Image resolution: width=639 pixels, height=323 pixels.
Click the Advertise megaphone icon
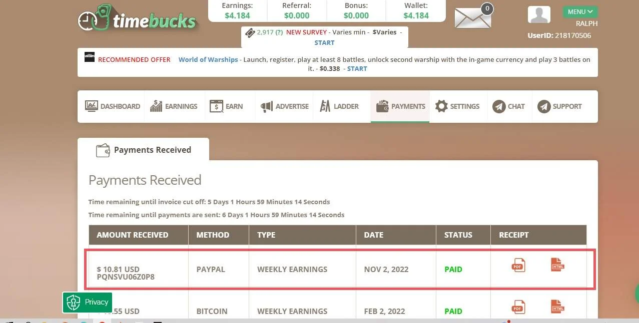click(x=267, y=106)
